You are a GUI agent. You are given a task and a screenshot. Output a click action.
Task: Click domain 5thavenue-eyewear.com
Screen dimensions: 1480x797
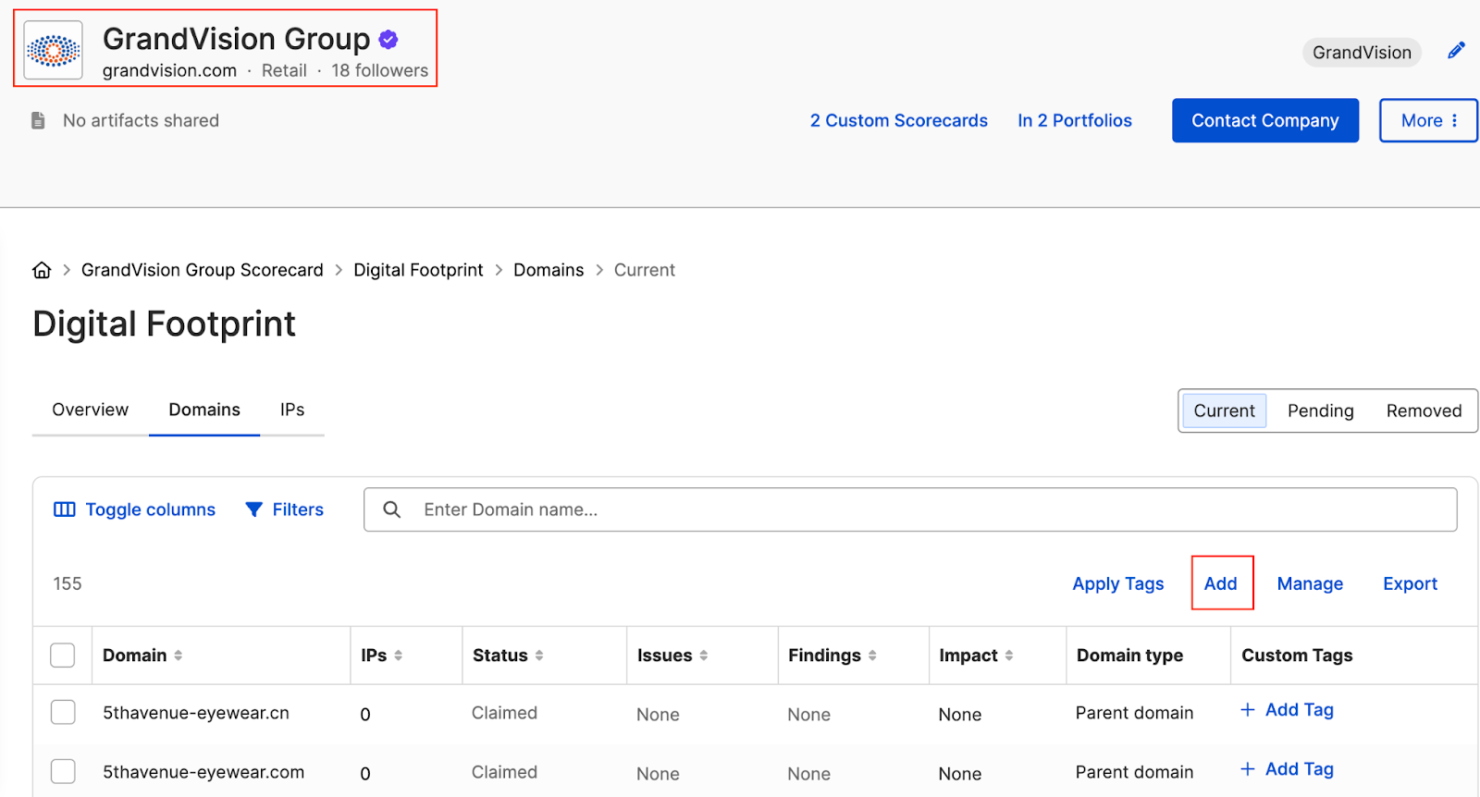(203, 772)
